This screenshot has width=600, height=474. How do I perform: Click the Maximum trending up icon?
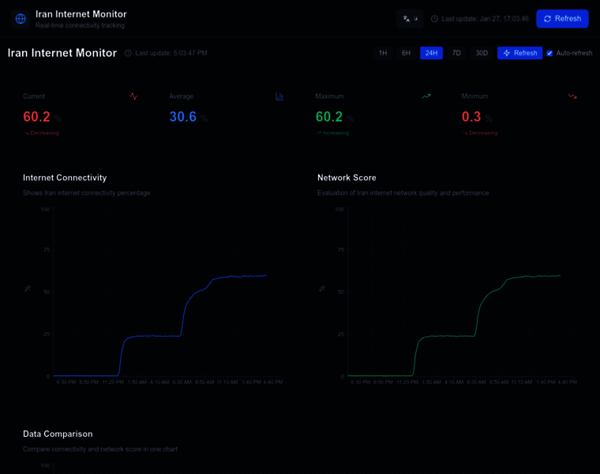[x=426, y=96]
